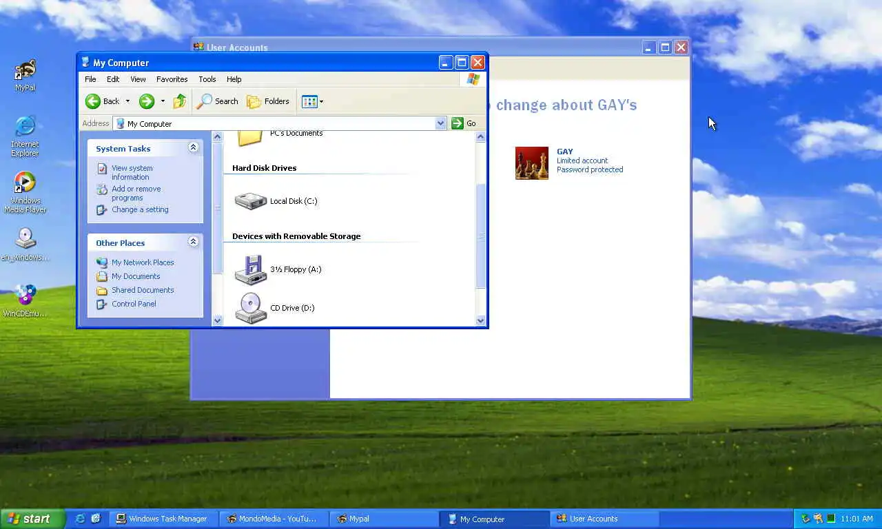Click file list scrollbar up arrow
The image size is (882, 529).
pyautogui.click(x=481, y=137)
